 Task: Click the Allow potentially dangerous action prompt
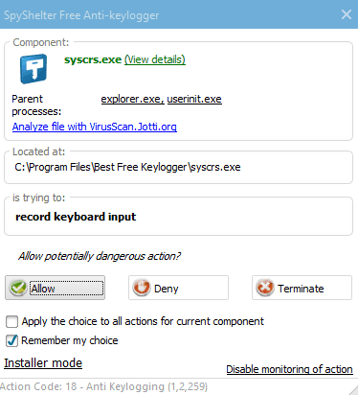point(100,256)
